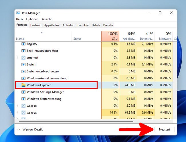Sort by the Datenträger column header
186x142 pixels.
[x=146, y=36]
